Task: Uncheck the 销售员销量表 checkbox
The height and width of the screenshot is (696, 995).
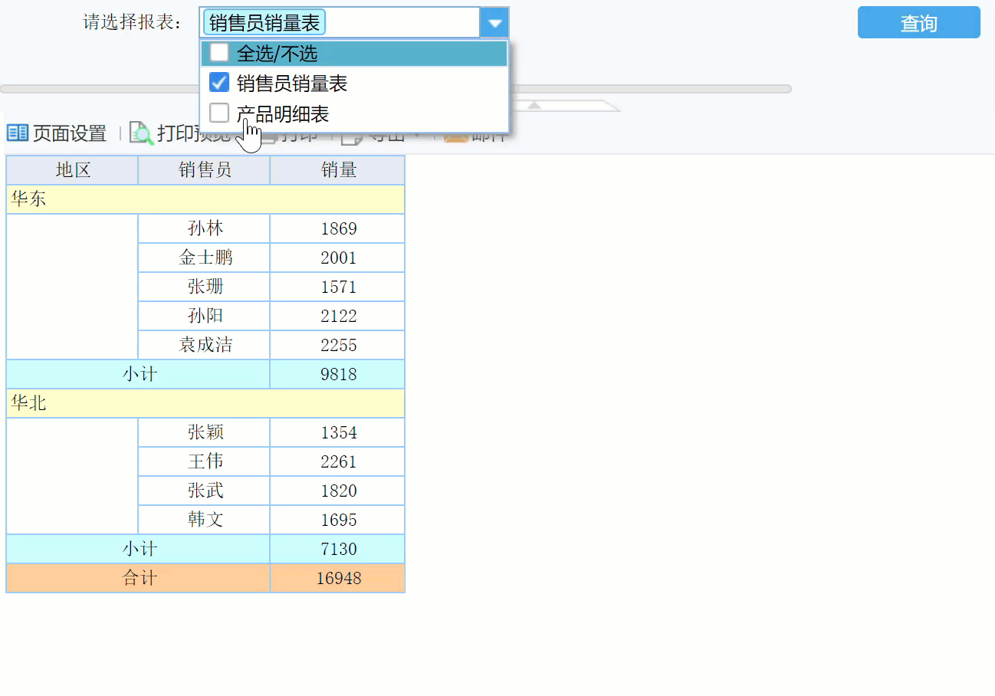Action: click(219, 82)
